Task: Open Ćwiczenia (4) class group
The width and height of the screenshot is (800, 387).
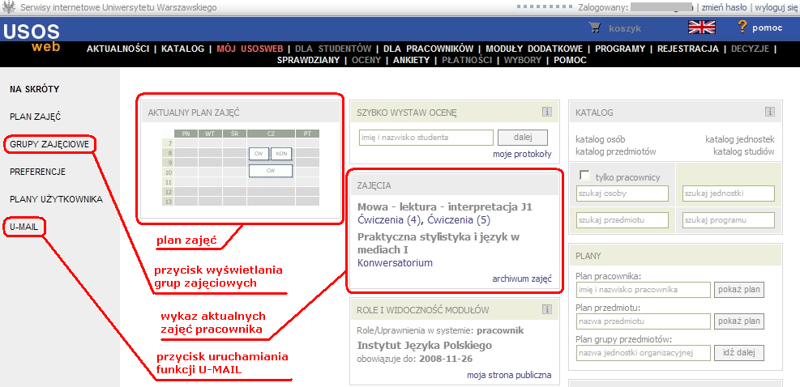Action: [390, 219]
